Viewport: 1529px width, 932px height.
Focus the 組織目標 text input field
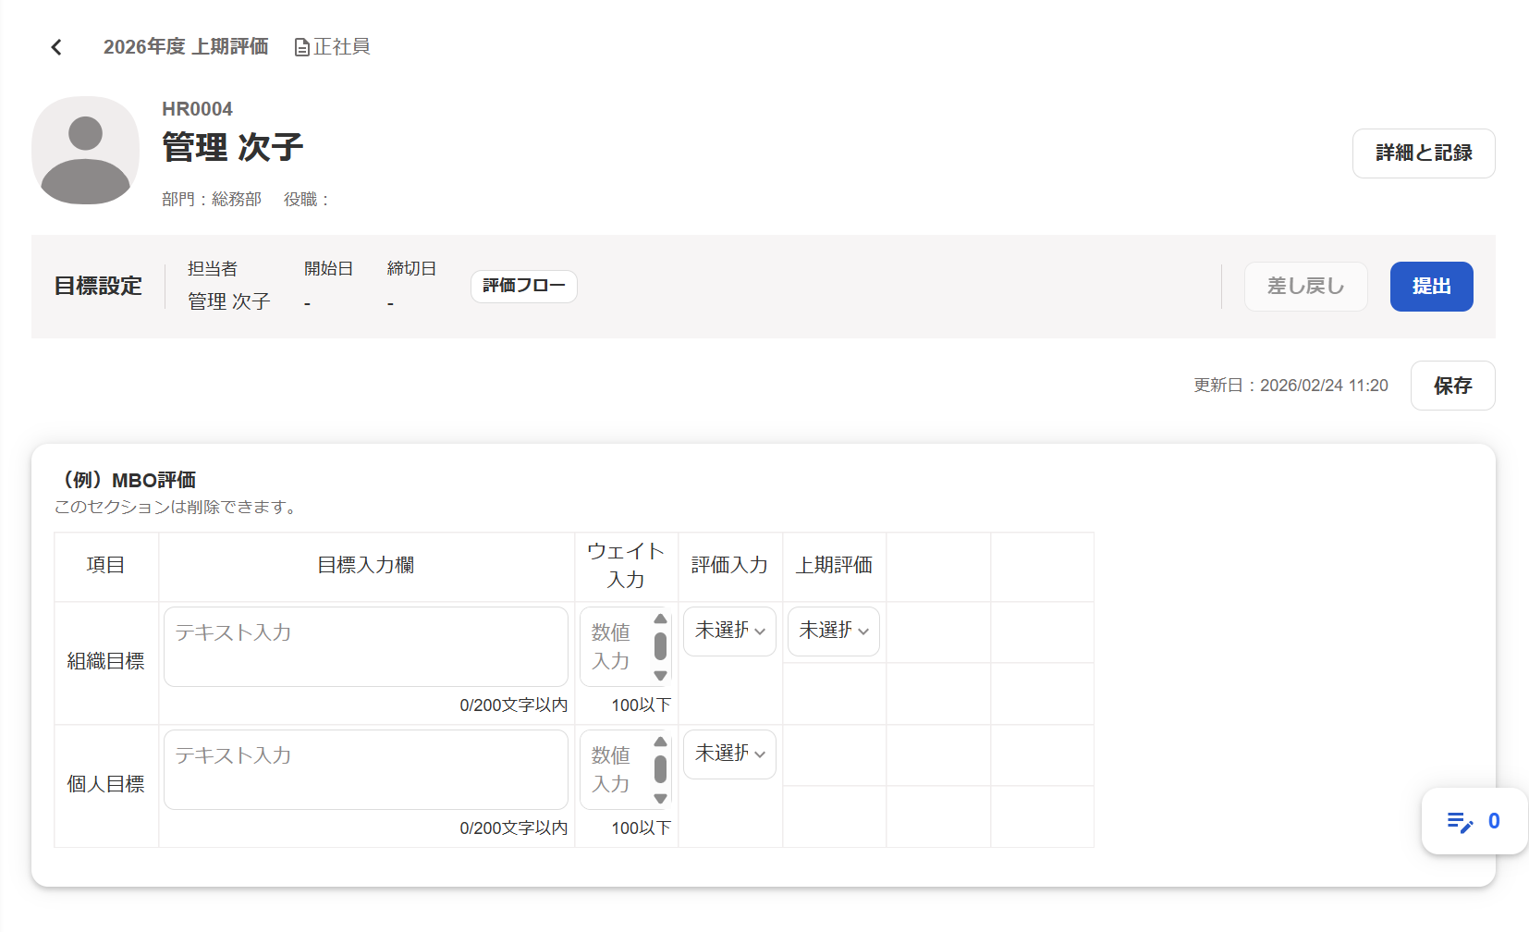366,646
